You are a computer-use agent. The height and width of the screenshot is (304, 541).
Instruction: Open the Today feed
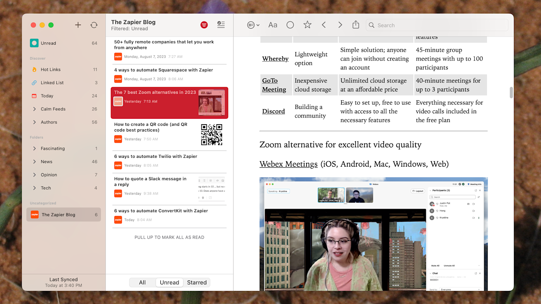pos(64,96)
